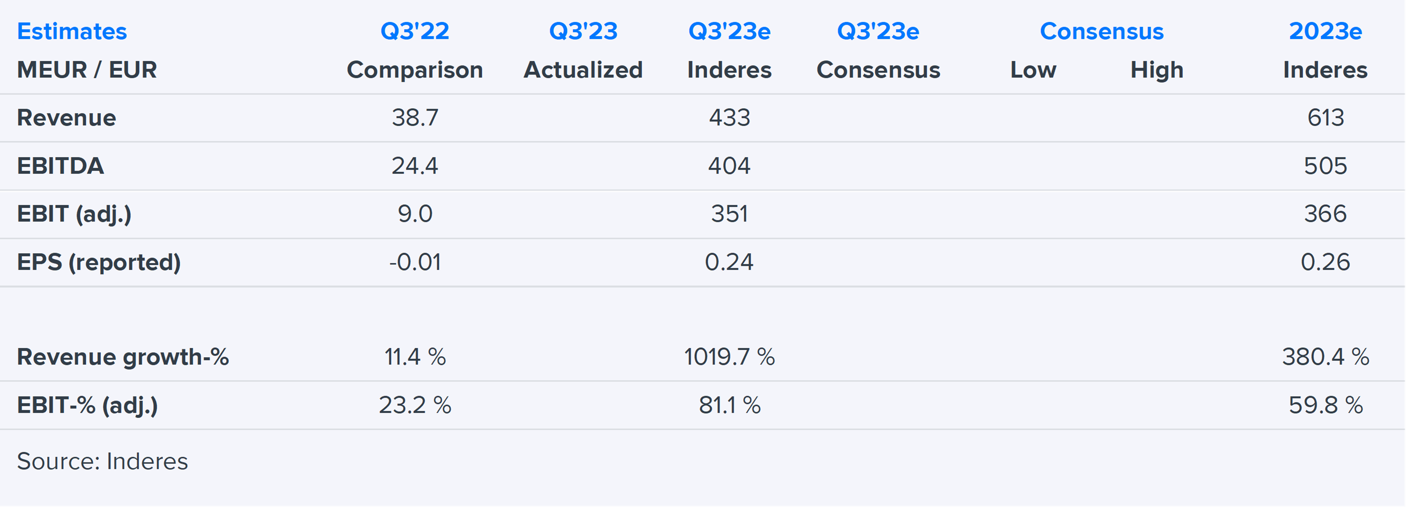The image size is (1408, 508).
Task: Click the High consensus subheader
Action: [x=1157, y=70]
